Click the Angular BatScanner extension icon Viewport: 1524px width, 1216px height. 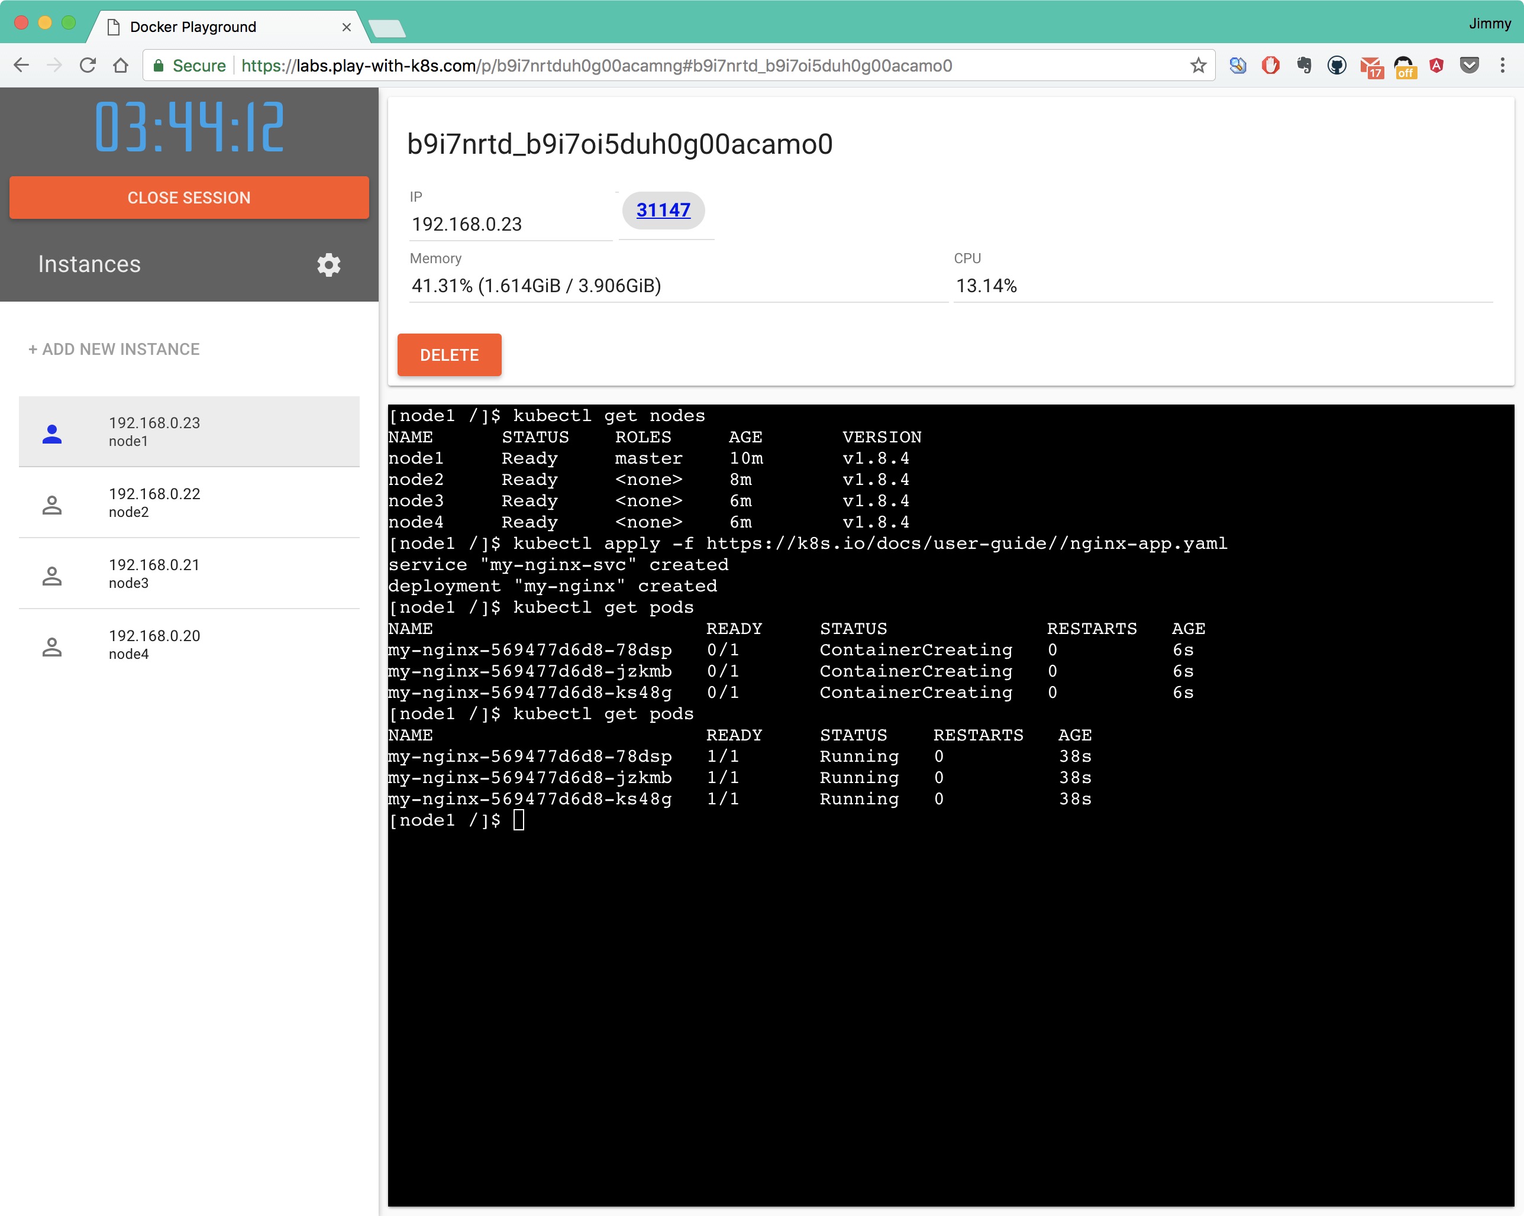[1437, 65]
